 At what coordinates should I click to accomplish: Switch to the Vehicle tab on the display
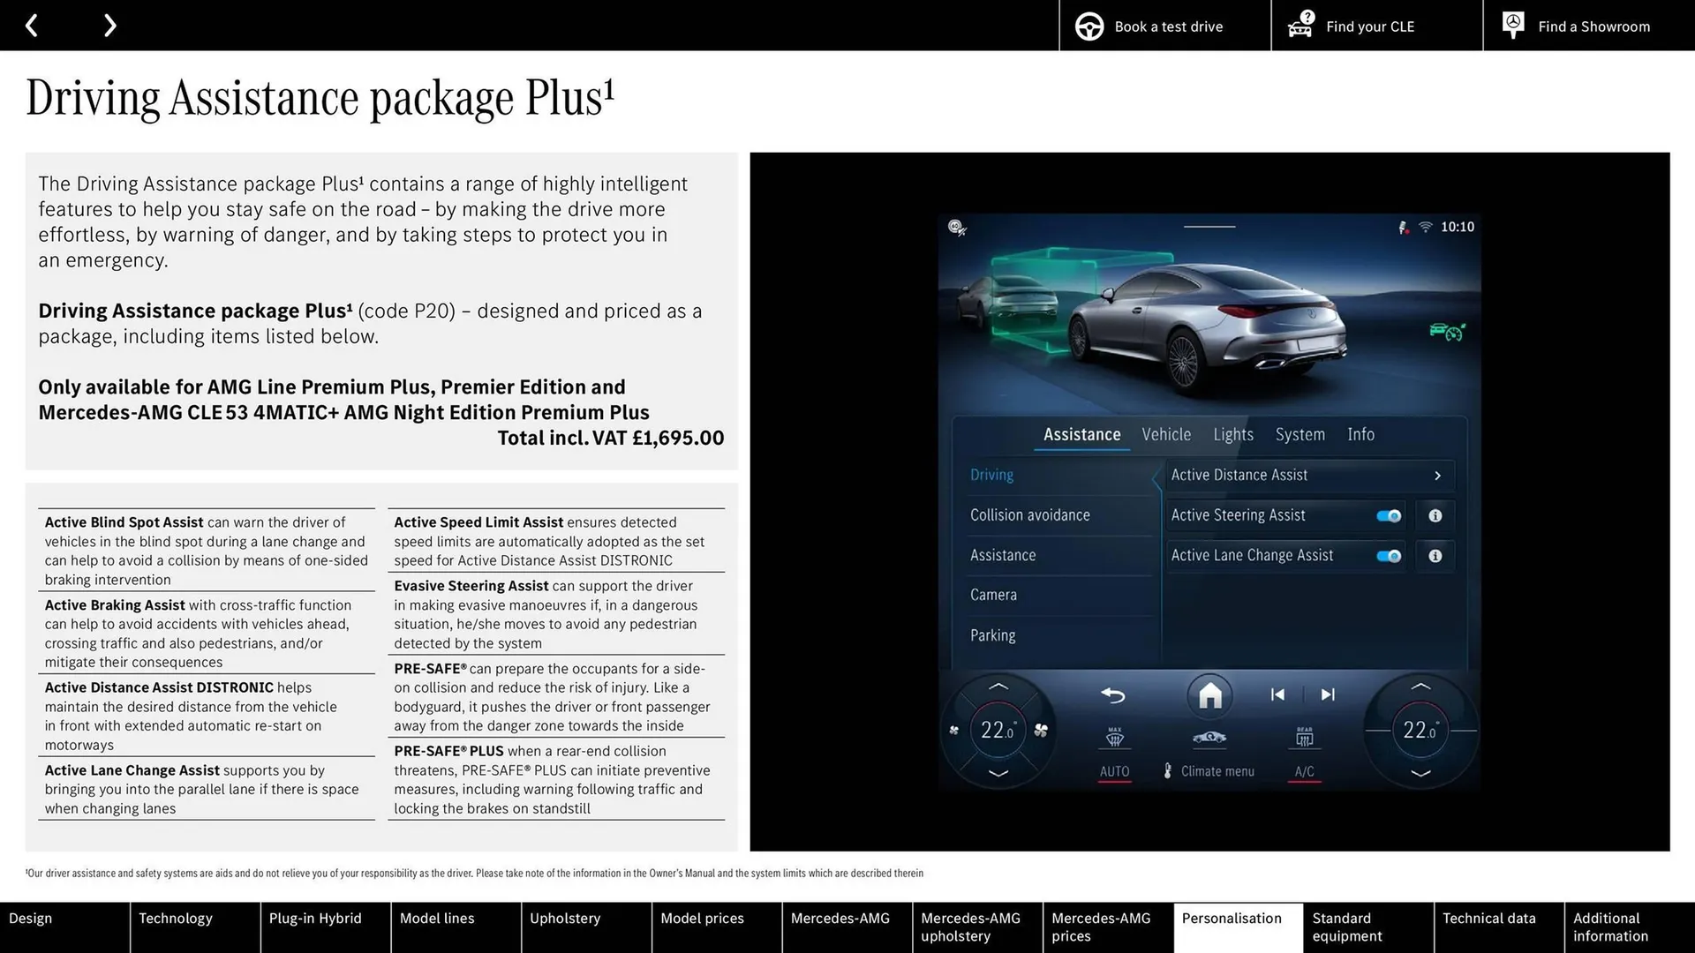coord(1165,434)
